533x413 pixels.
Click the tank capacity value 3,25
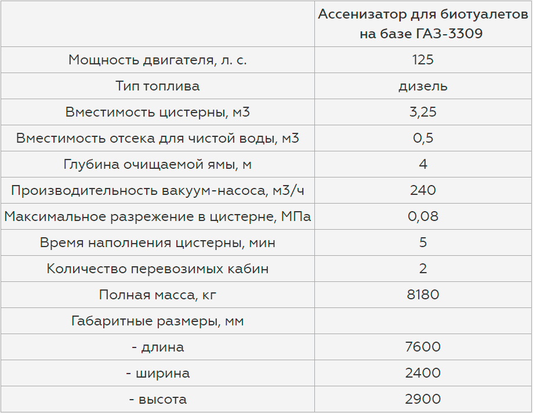tap(423, 112)
